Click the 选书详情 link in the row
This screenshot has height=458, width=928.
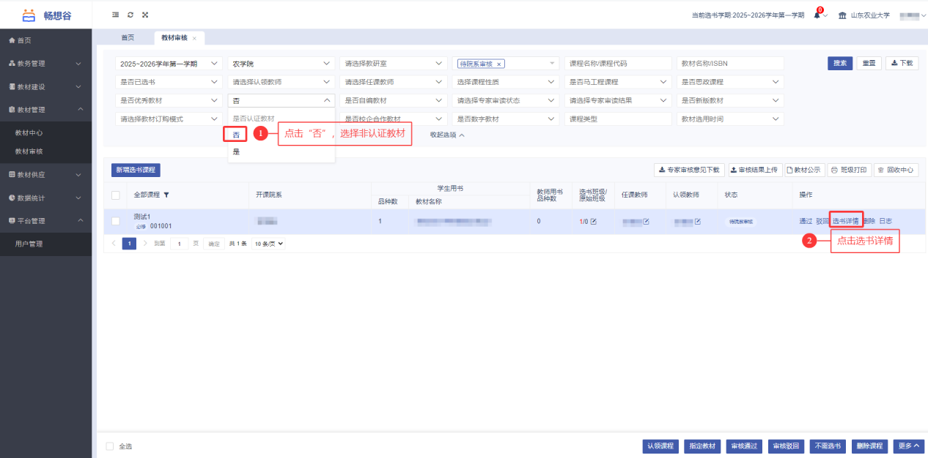[845, 221]
